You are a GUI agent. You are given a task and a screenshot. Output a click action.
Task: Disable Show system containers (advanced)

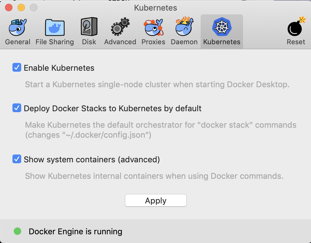pos(17,159)
